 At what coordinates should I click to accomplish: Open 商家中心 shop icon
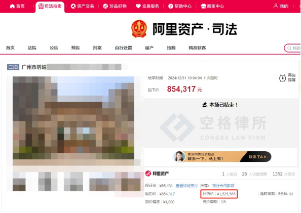(203, 7)
